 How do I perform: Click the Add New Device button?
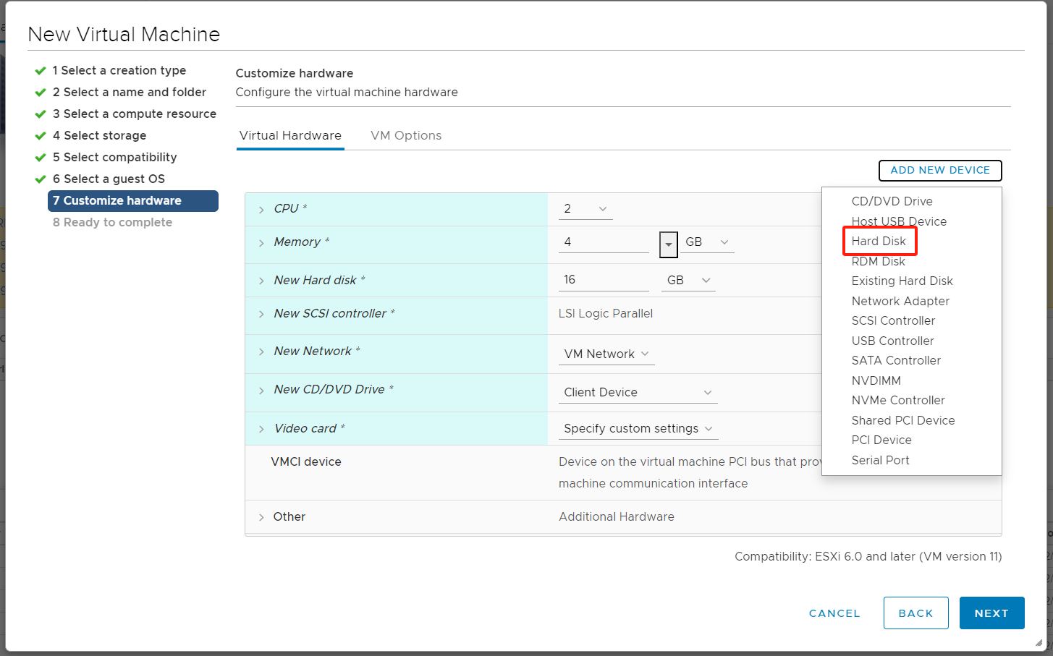pos(939,171)
